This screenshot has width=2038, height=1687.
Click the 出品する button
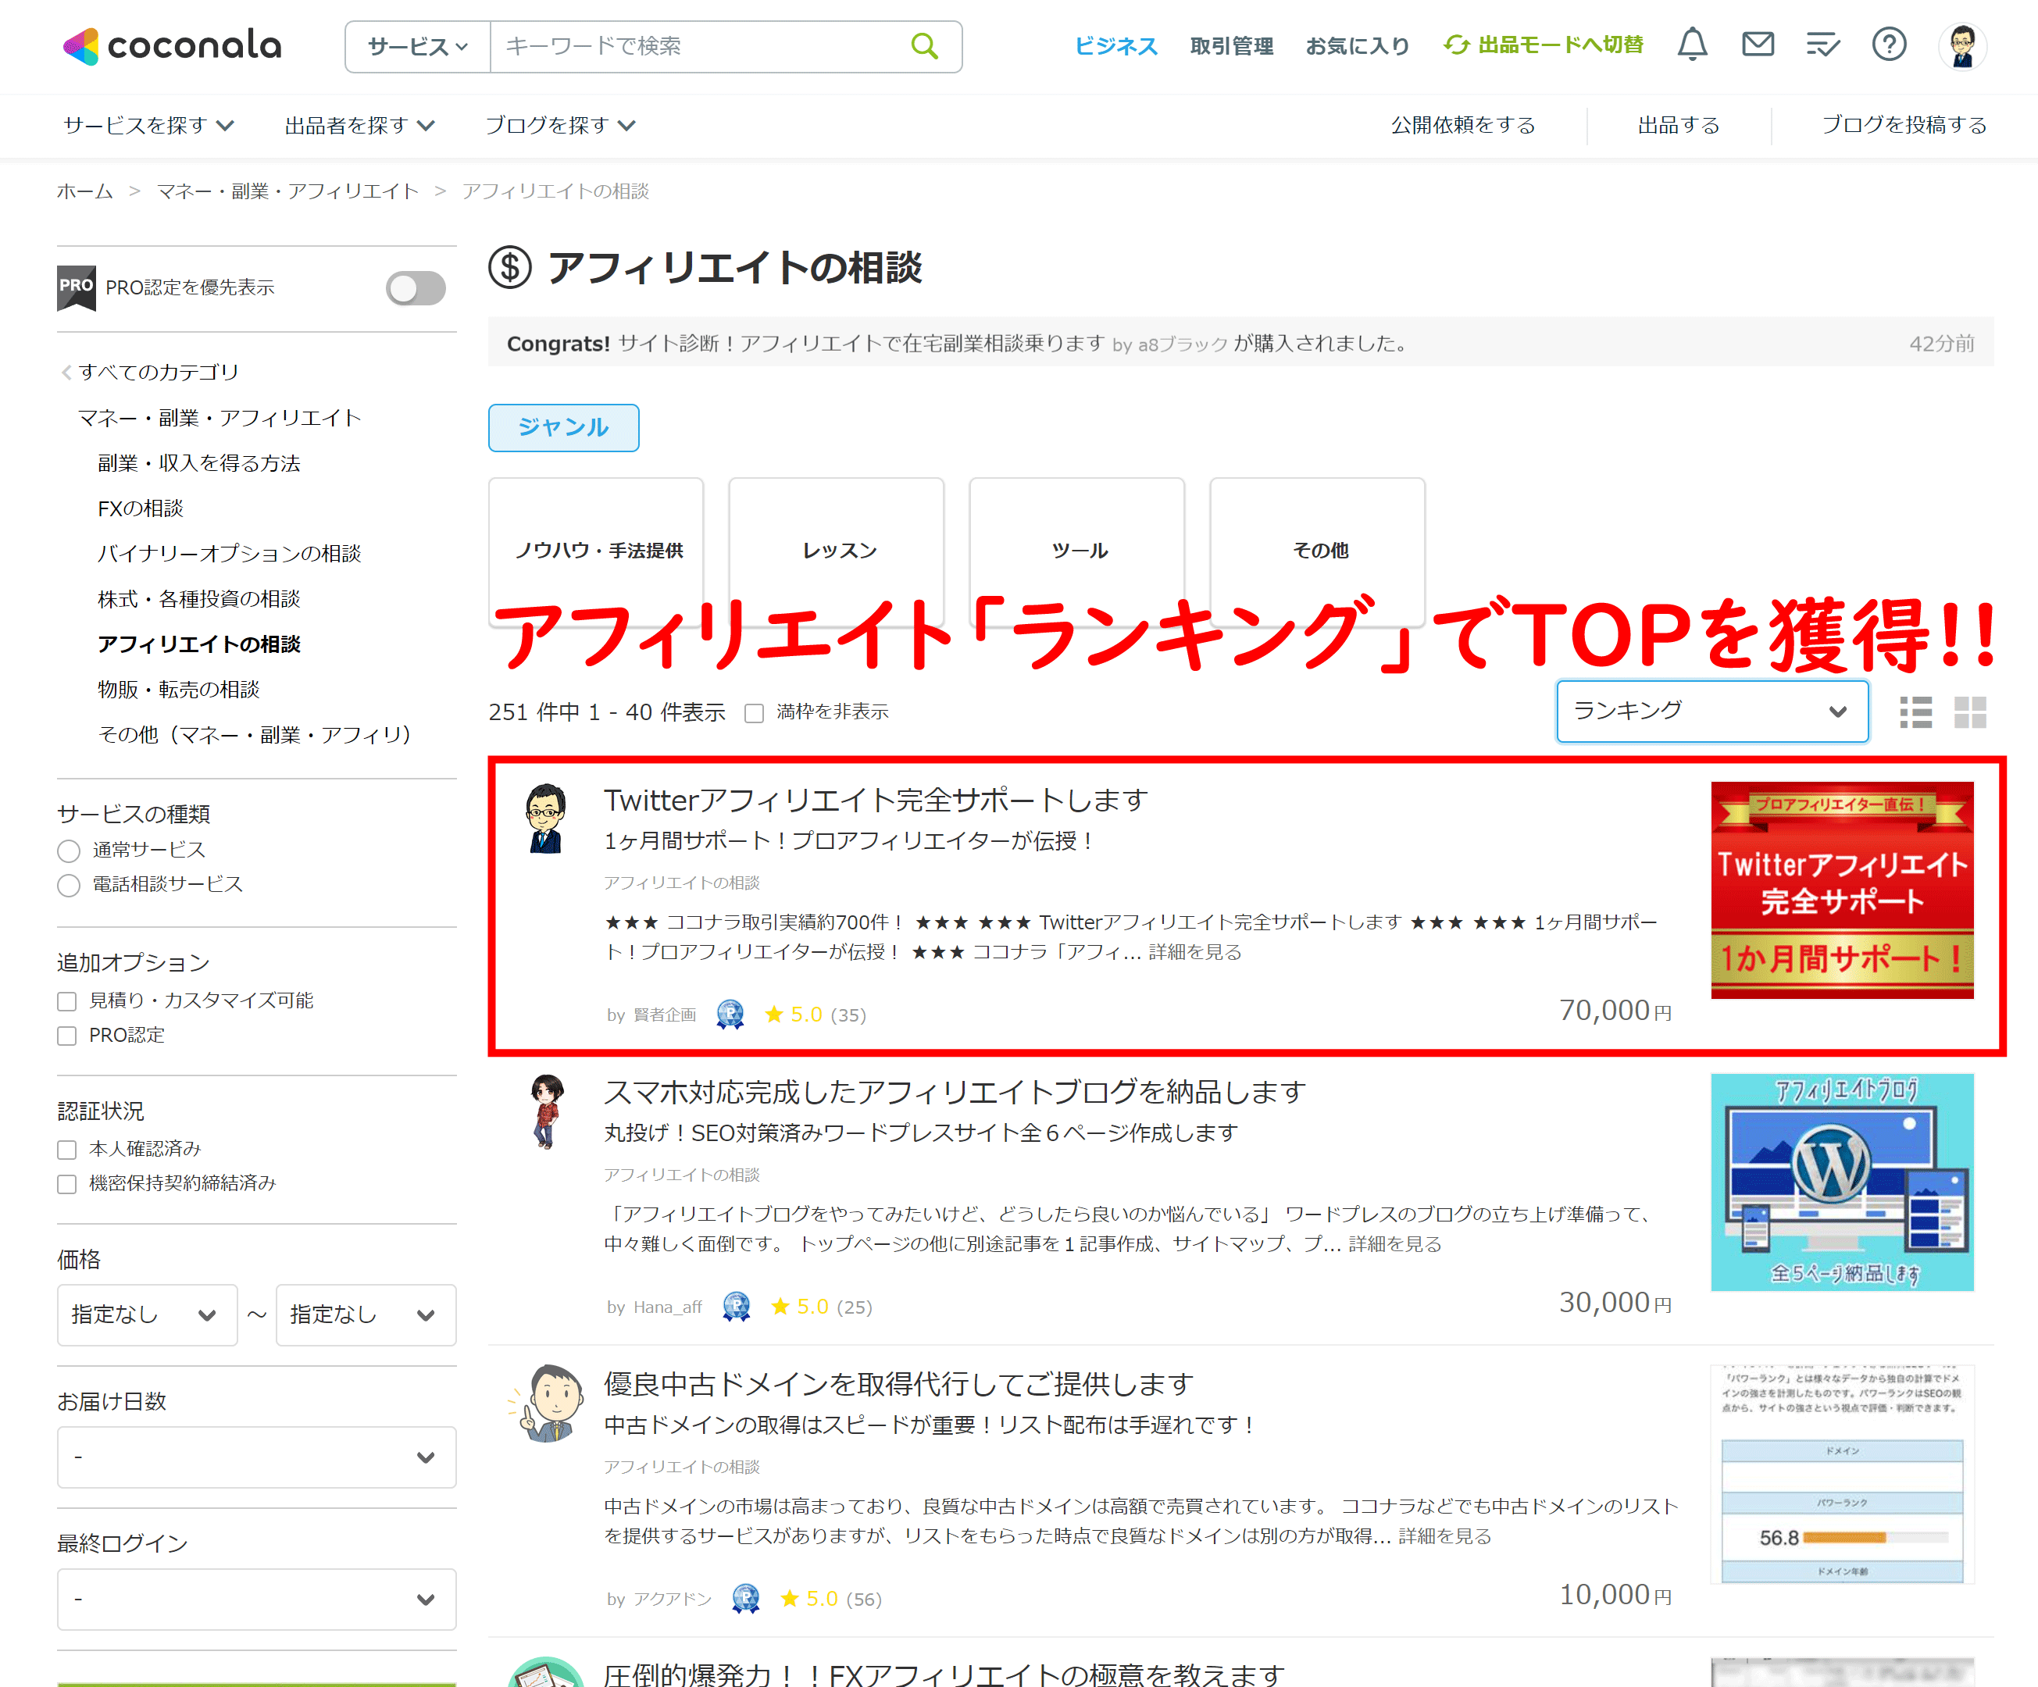(x=1677, y=125)
